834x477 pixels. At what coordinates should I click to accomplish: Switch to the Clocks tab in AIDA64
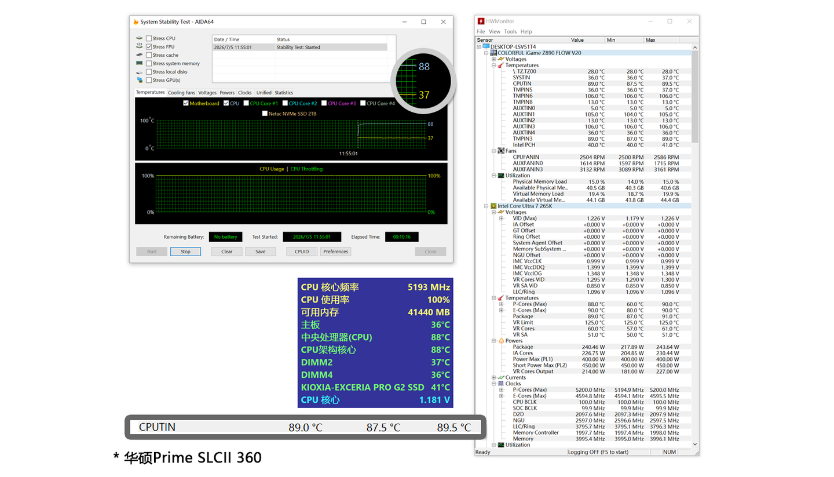[245, 93]
